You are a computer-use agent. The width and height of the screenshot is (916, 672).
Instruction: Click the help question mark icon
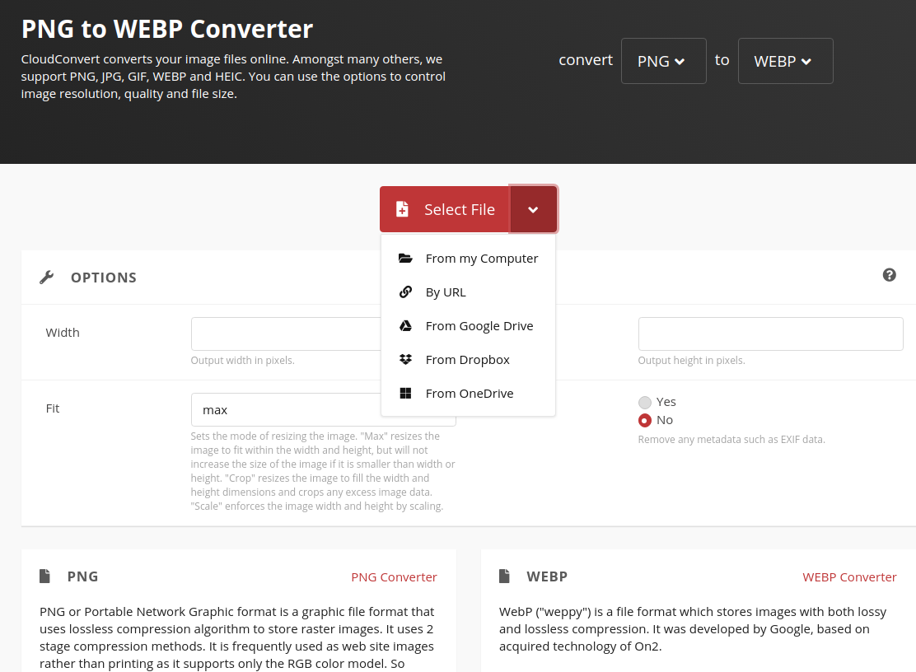point(889,275)
